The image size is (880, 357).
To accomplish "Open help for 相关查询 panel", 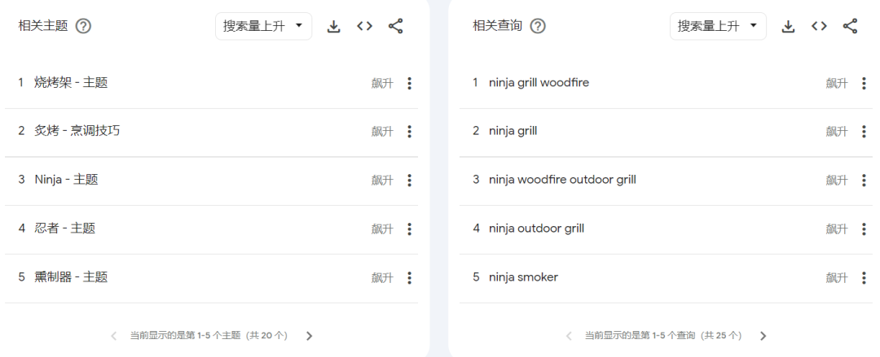I will pos(538,26).
